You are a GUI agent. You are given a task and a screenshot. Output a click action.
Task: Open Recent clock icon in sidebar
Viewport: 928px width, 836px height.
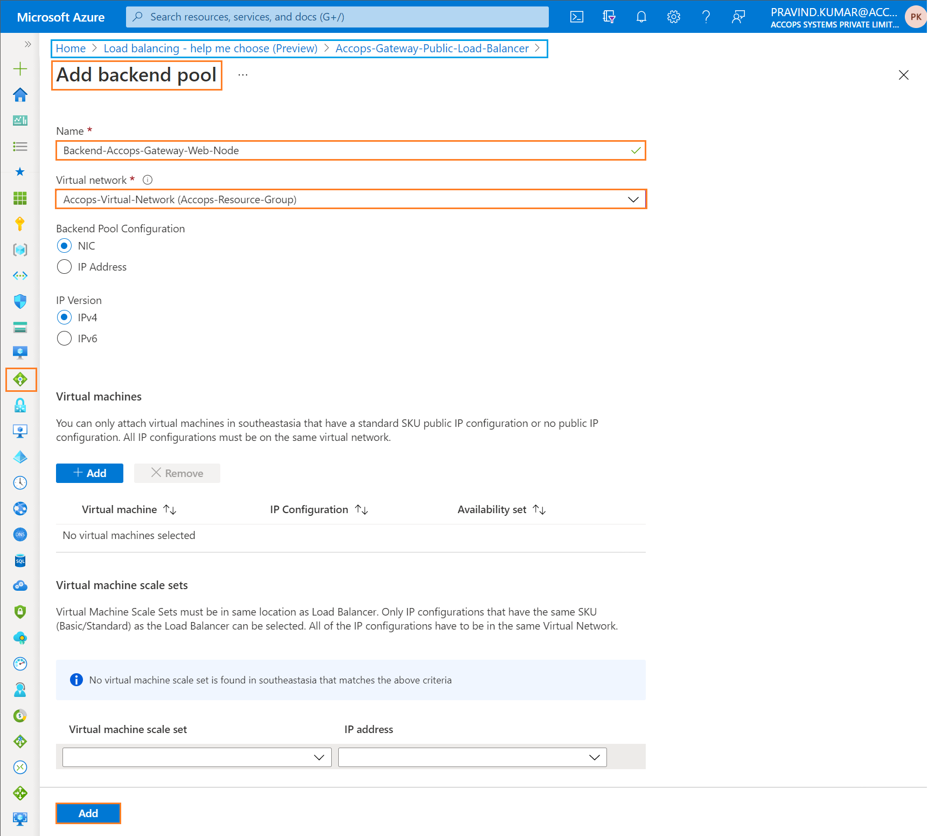(20, 482)
